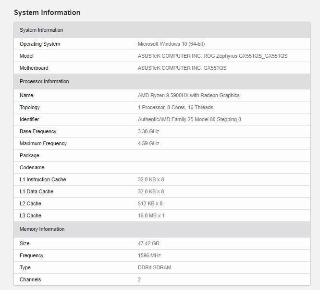Click the memory 'Type' row label
Image resolution: width=320 pixels, height=290 pixels.
click(25, 268)
